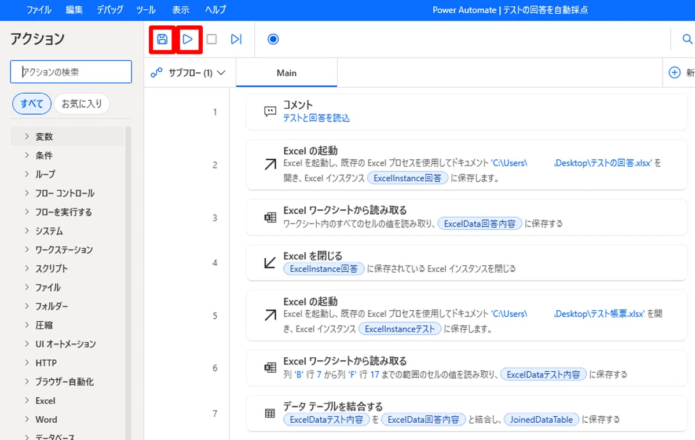Select flow line number 3
The image size is (695, 440).
(x=215, y=218)
